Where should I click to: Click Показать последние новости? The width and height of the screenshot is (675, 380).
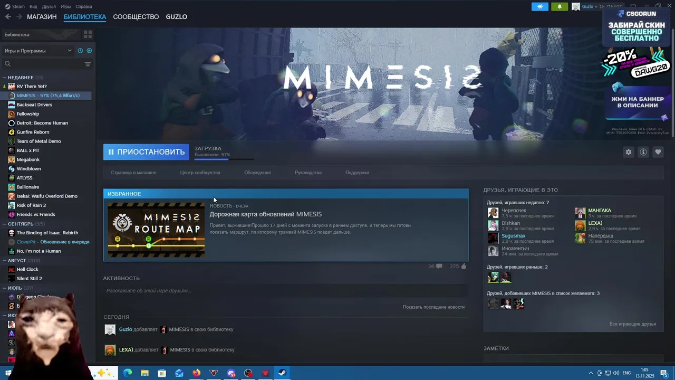[x=433, y=307]
